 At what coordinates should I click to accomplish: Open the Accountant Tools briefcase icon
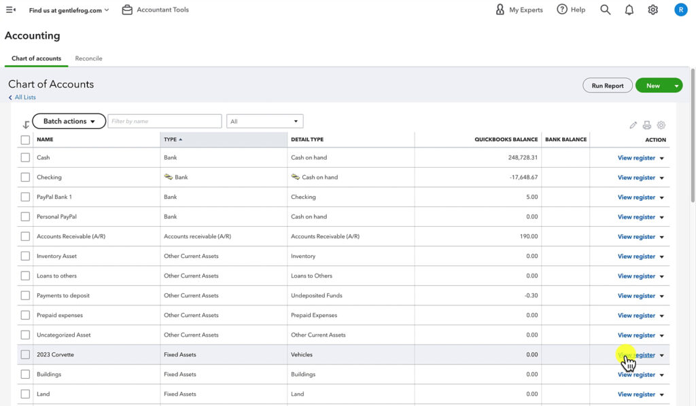pyautogui.click(x=126, y=10)
